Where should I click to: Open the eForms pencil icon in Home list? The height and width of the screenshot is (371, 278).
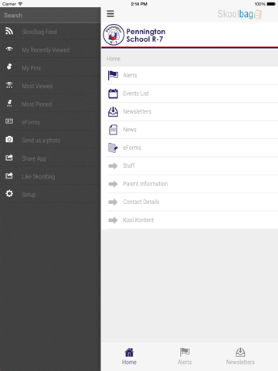(113, 148)
